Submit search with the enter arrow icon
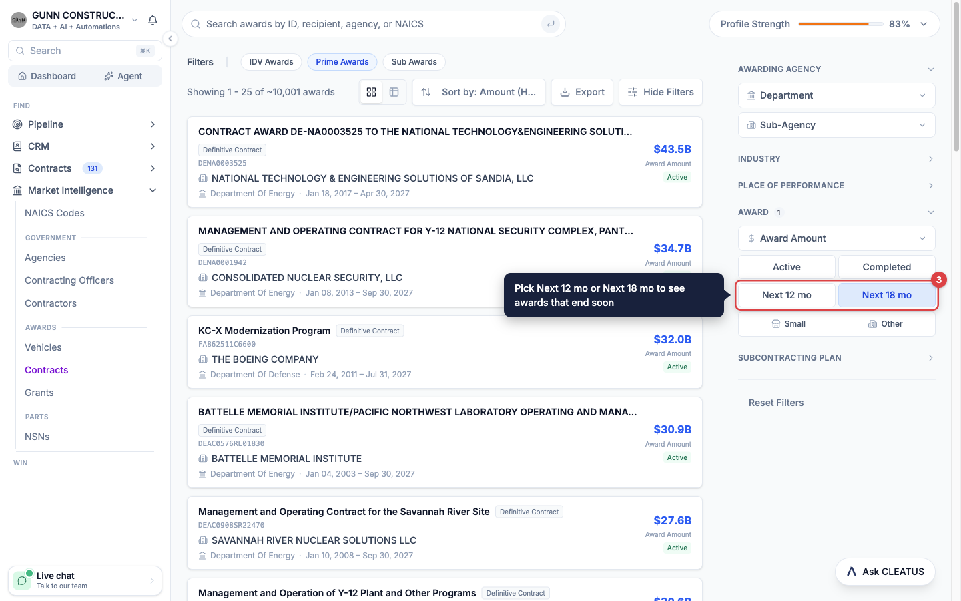Image resolution: width=961 pixels, height=601 pixels. [551, 24]
